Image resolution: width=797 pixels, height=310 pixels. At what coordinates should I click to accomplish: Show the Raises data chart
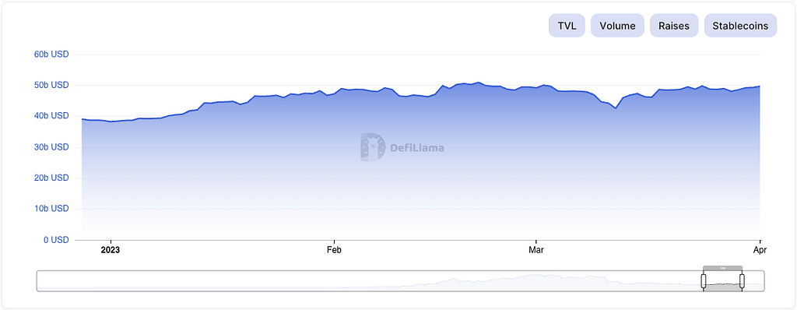click(674, 26)
